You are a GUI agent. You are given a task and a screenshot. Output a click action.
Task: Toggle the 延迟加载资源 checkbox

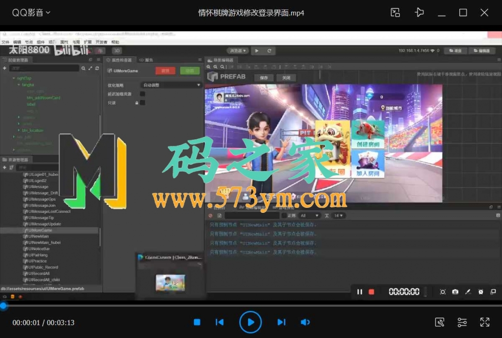[143, 94]
